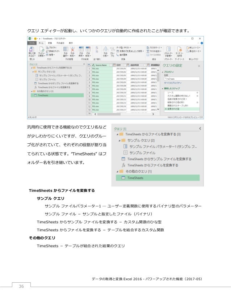
Task: Click data grid scroll-up arrow
Action: tap(158, 70)
